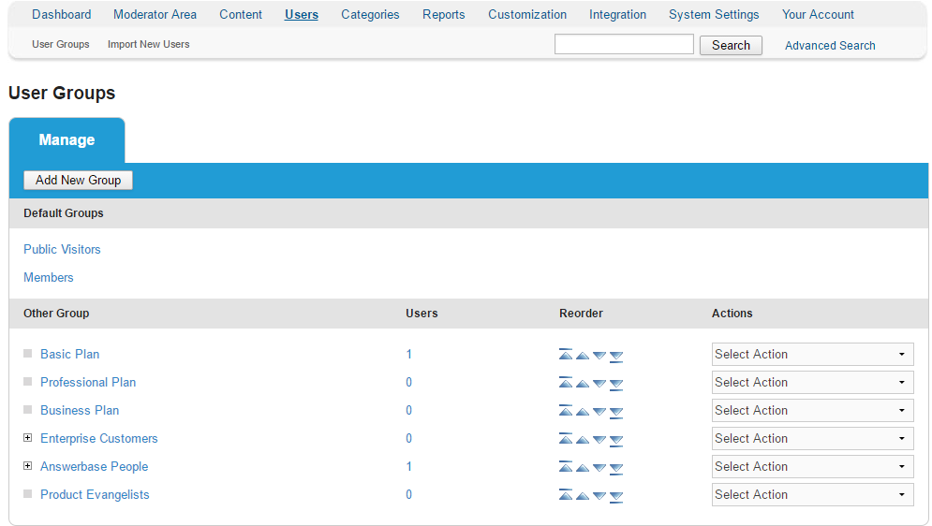The image size is (932, 526).
Task: Open Your Account menu
Action: point(818,14)
